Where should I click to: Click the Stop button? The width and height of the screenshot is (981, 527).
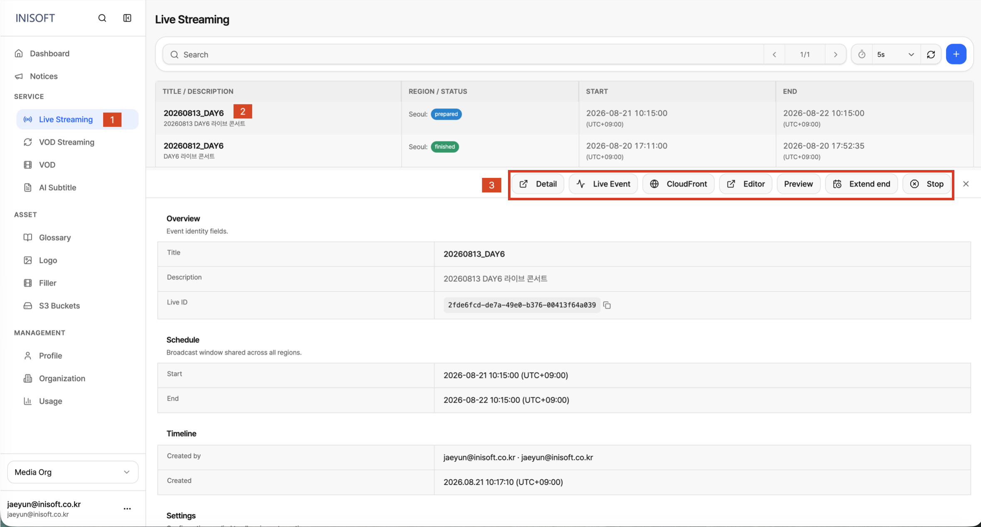click(927, 184)
